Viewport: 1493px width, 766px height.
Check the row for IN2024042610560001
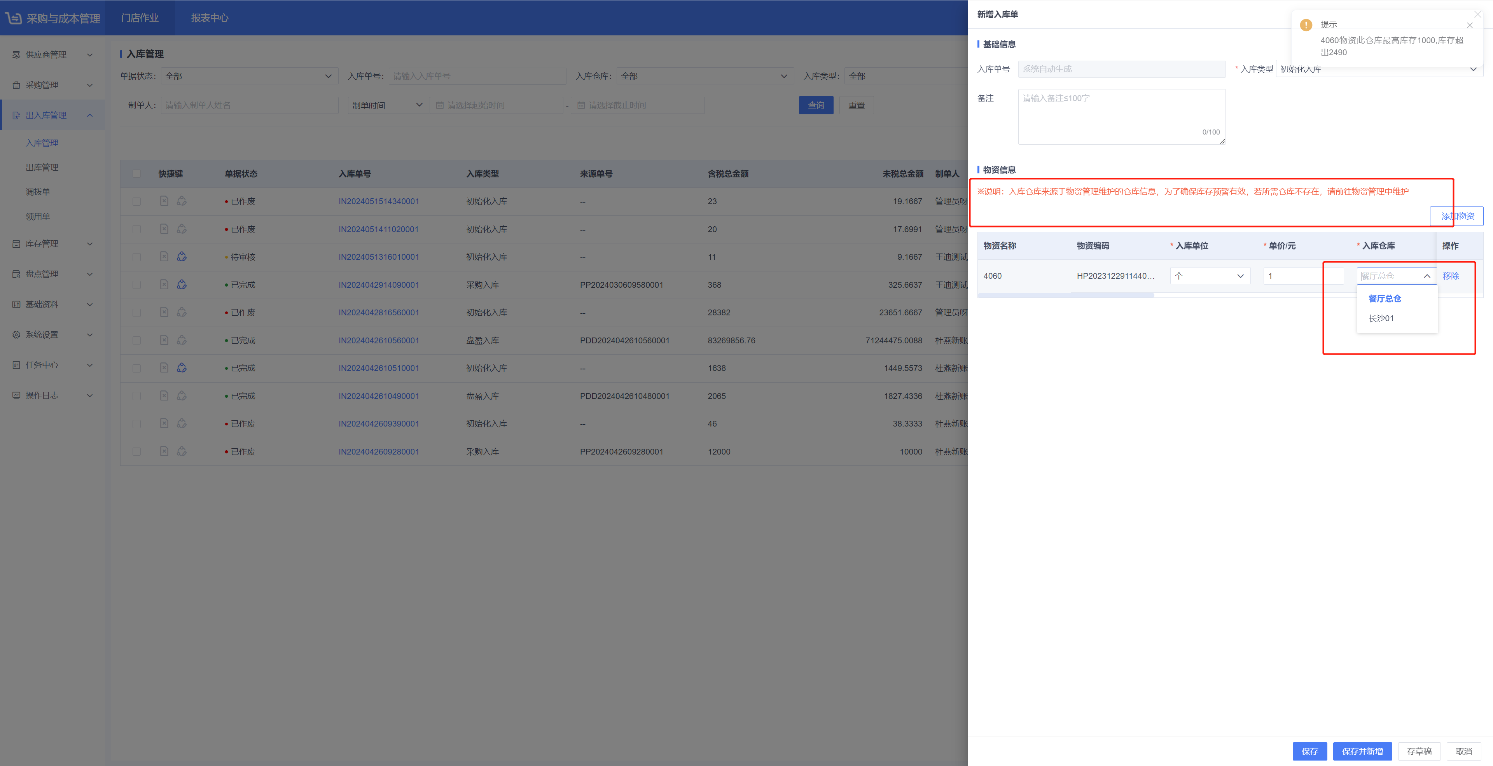[x=136, y=340]
